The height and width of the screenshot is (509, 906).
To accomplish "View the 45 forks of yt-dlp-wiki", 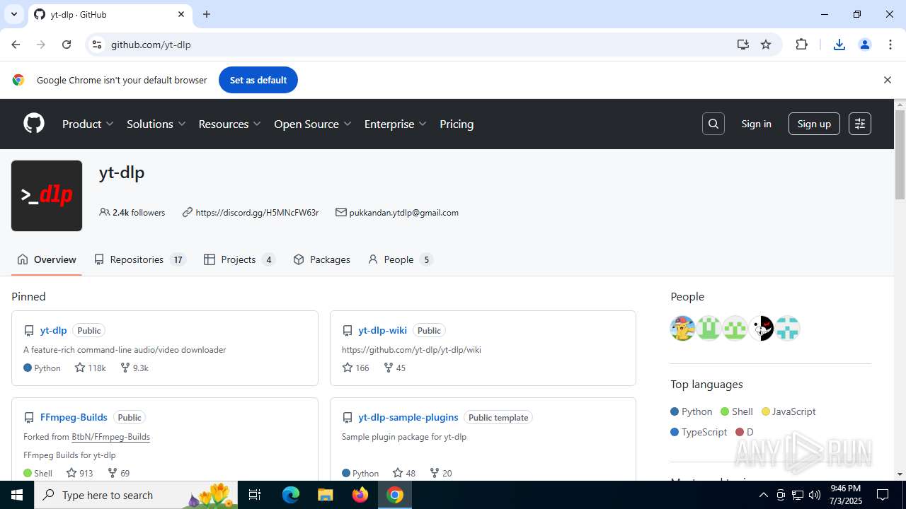I will [x=394, y=368].
